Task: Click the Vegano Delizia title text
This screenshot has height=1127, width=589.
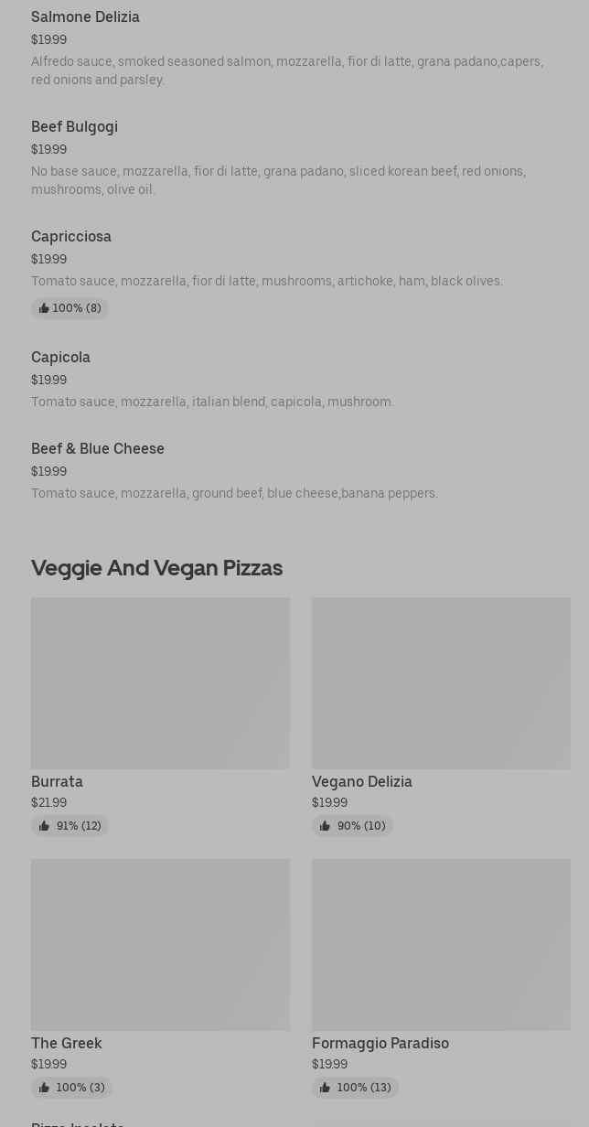Action: coord(362,781)
